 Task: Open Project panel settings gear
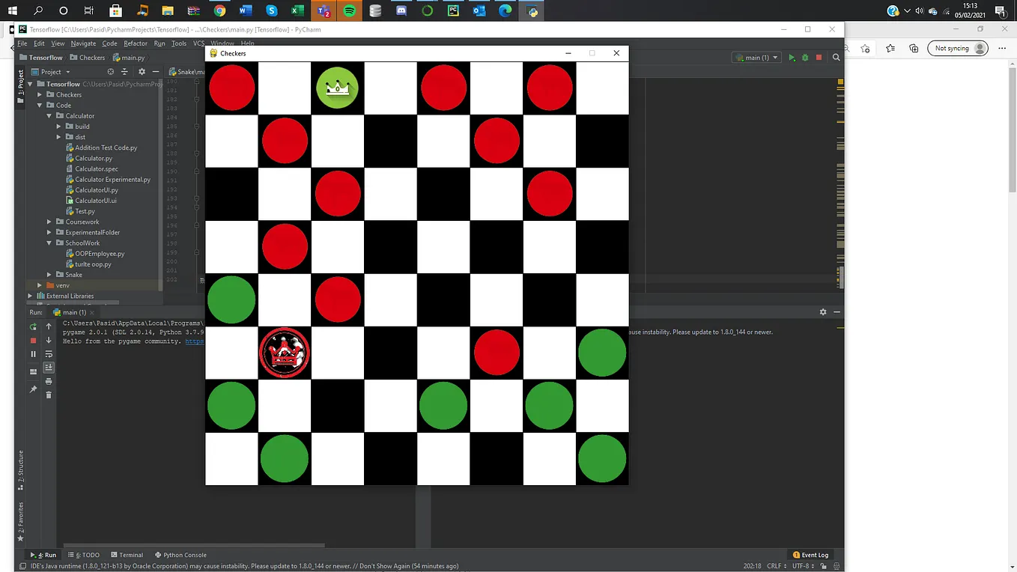[142, 71]
